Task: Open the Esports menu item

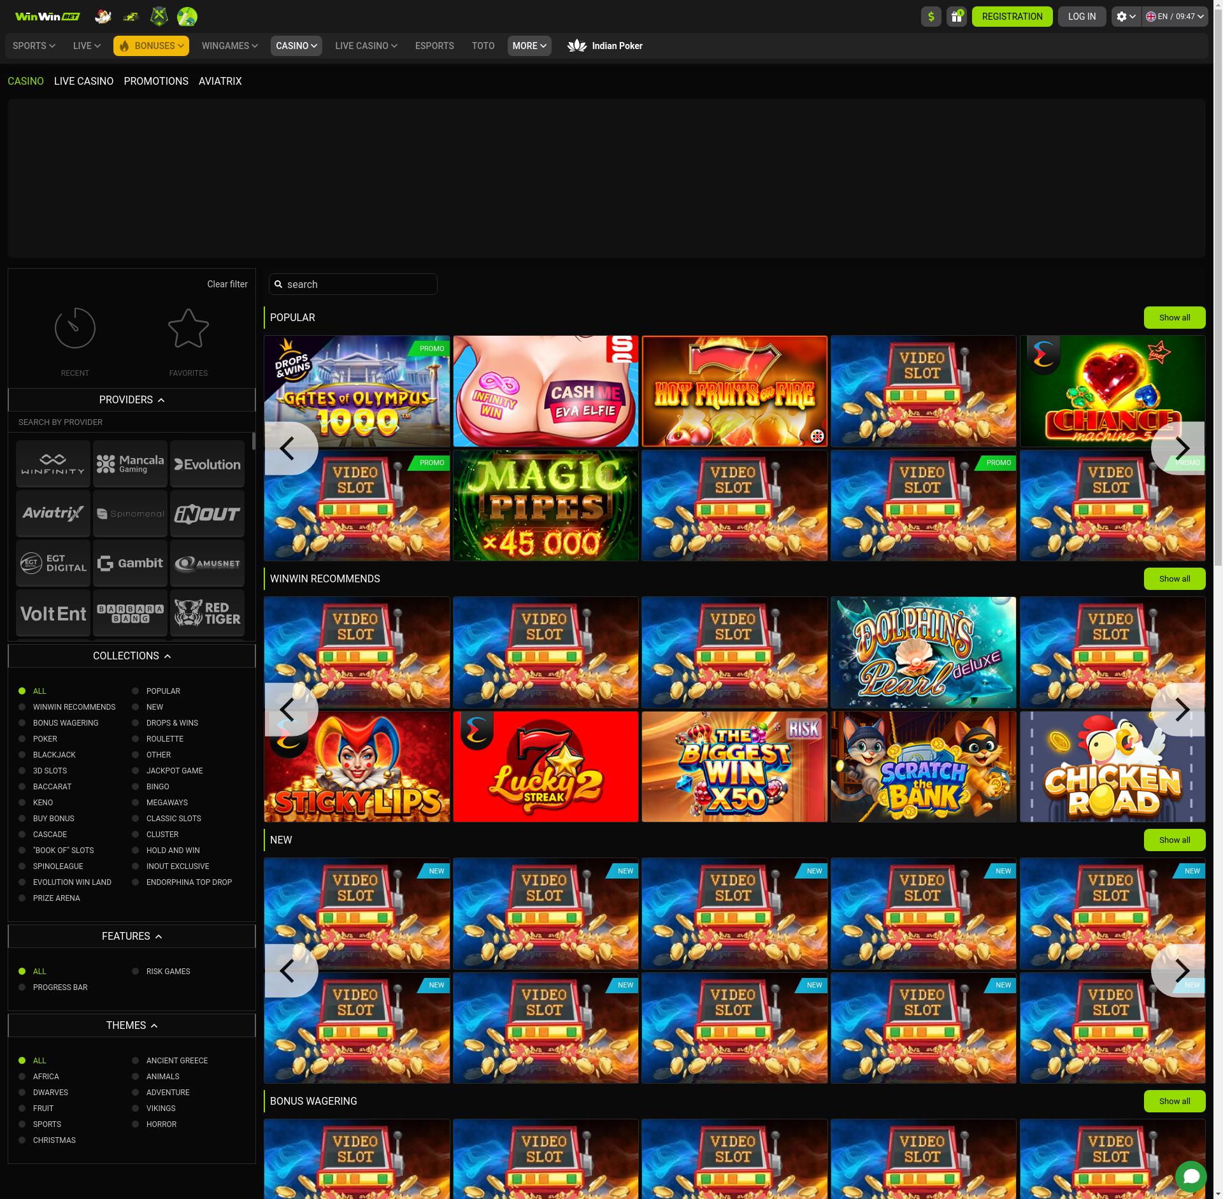Action: click(x=434, y=46)
